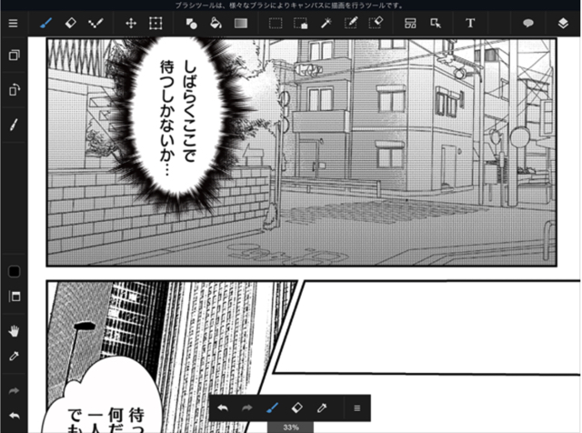The width and height of the screenshot is (582, 433).
Task: Click the empty white comic panel
Action: pyautogui.click(x=426, y=327)
